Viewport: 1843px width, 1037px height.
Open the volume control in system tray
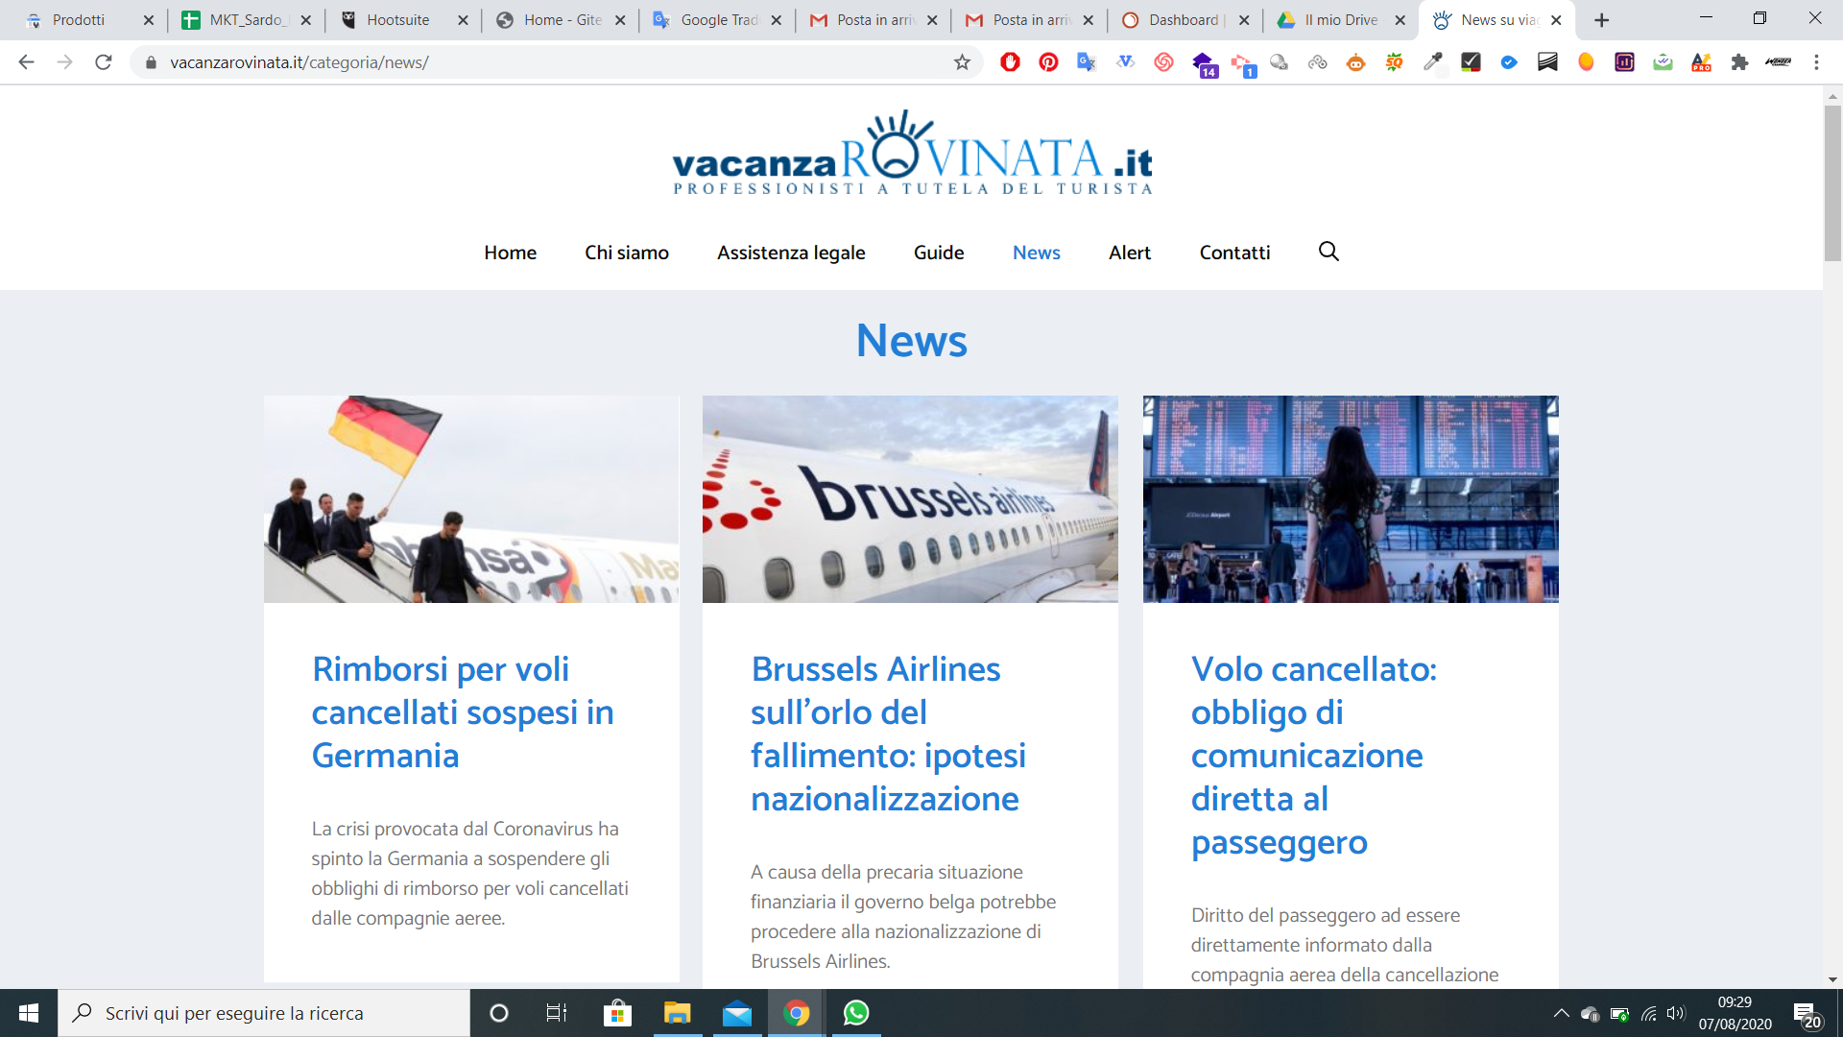tap(1676, 1013)
